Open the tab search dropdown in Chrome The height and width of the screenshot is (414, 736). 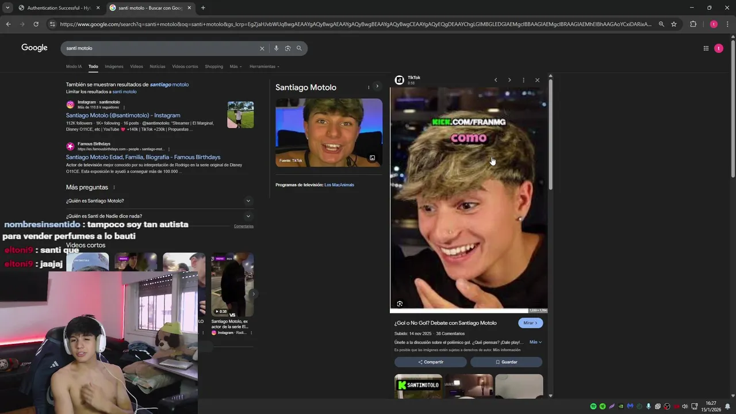click(x=7, y=7)
